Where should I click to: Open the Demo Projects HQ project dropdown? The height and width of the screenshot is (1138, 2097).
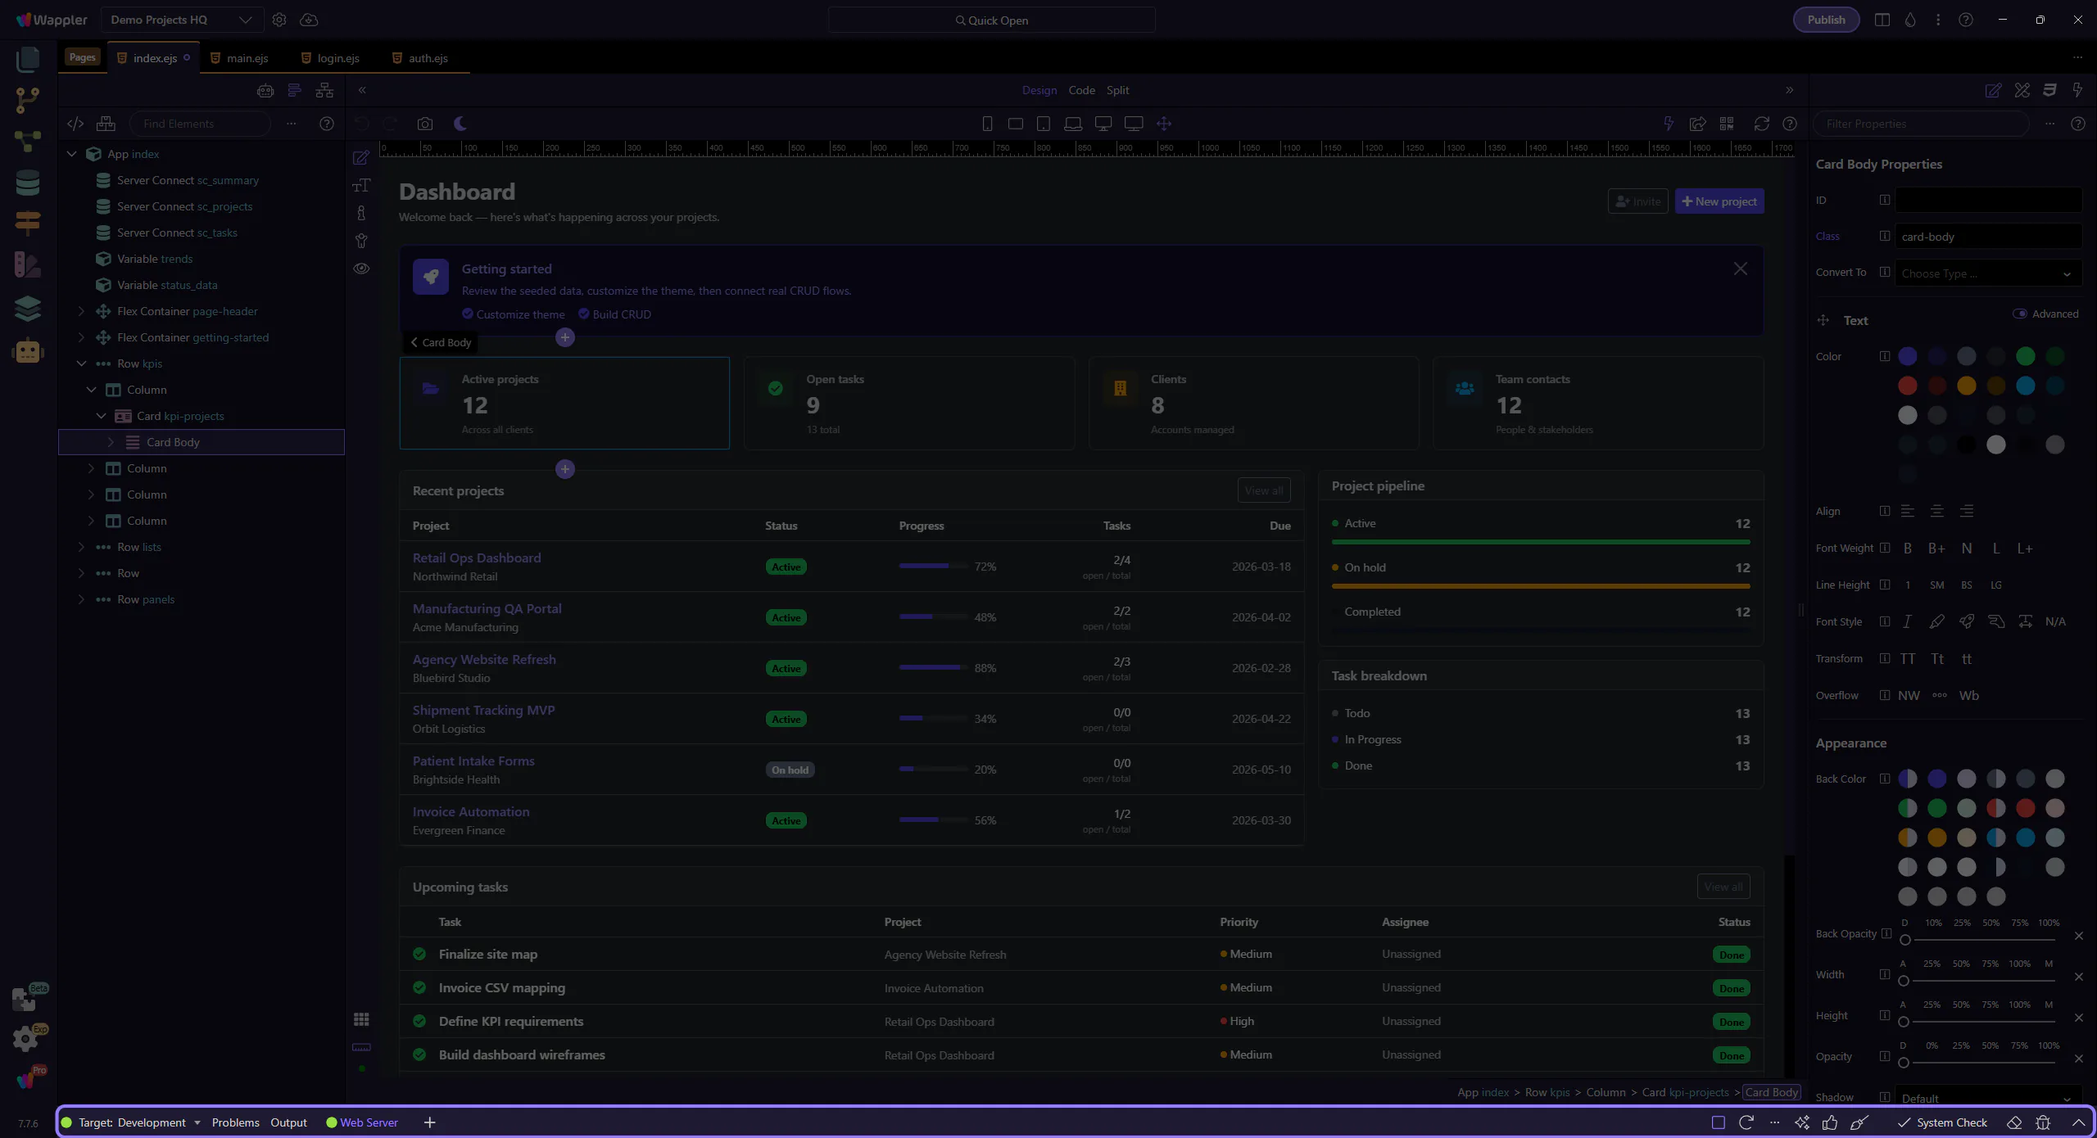click(x=181, y=20)
